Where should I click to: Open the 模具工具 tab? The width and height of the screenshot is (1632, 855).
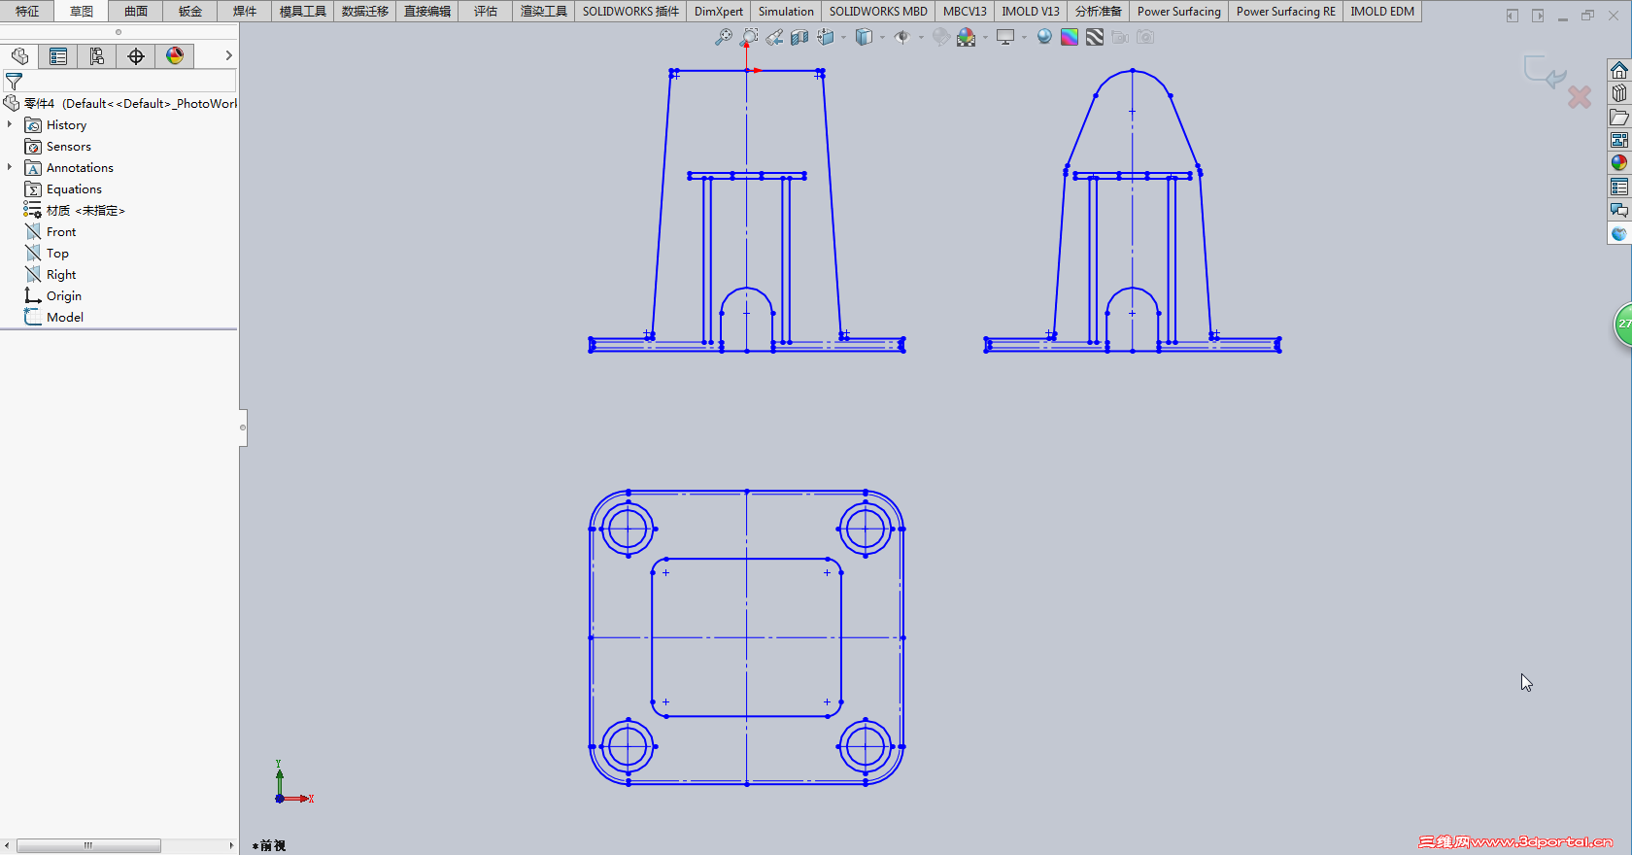click(x=303, y=12)
